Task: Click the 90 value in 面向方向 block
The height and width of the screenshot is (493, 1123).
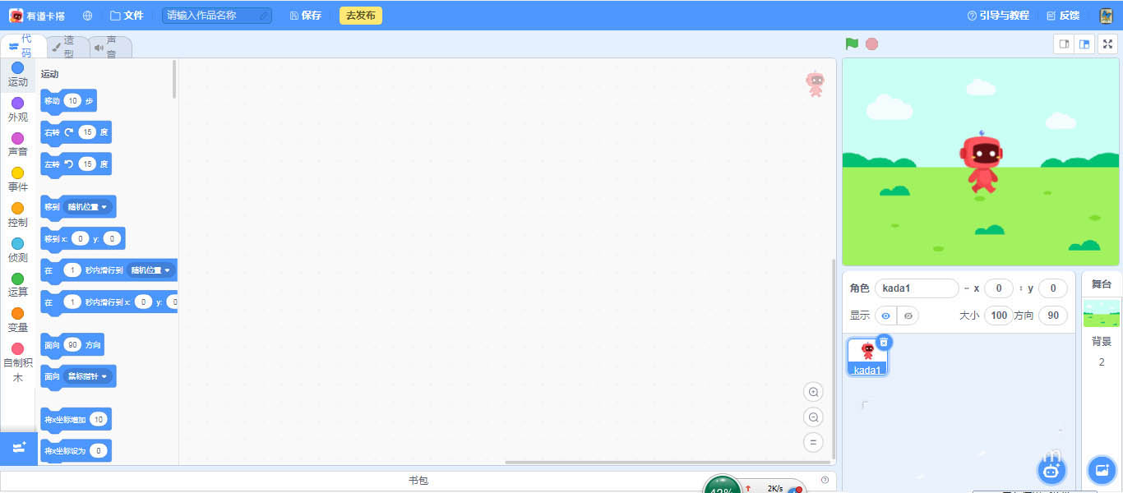Action: coord(74,345)
